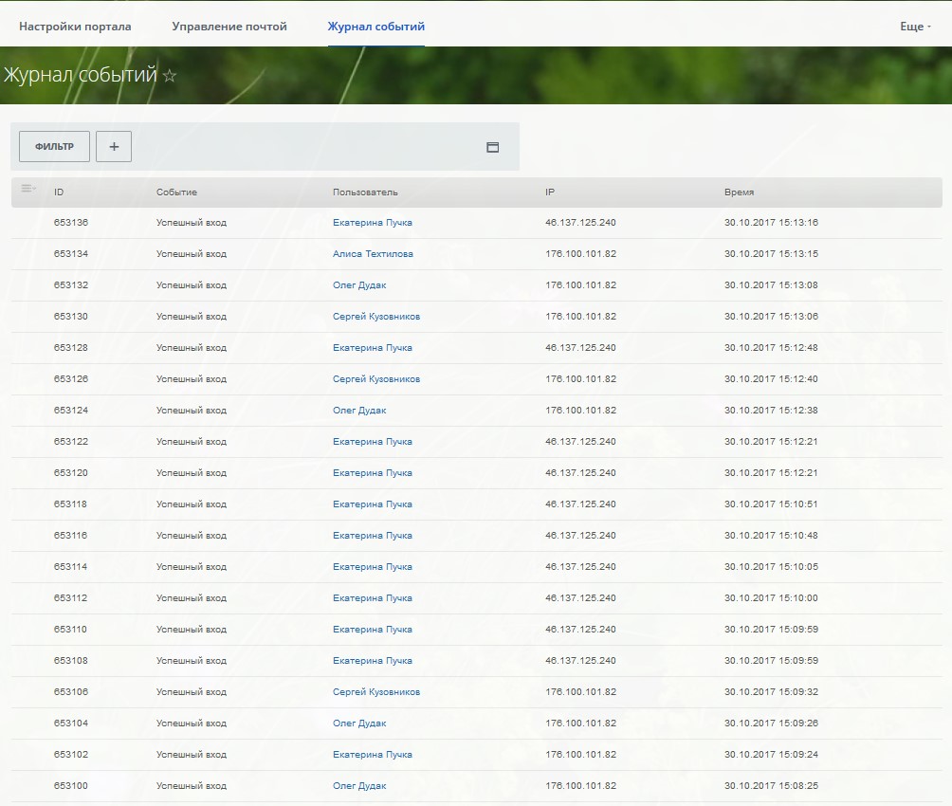The height and width of the screenshot is (806, 952).
Task: Click Успешный вход in row 653136
Action: pyautogui.click(x=192, y=222)
